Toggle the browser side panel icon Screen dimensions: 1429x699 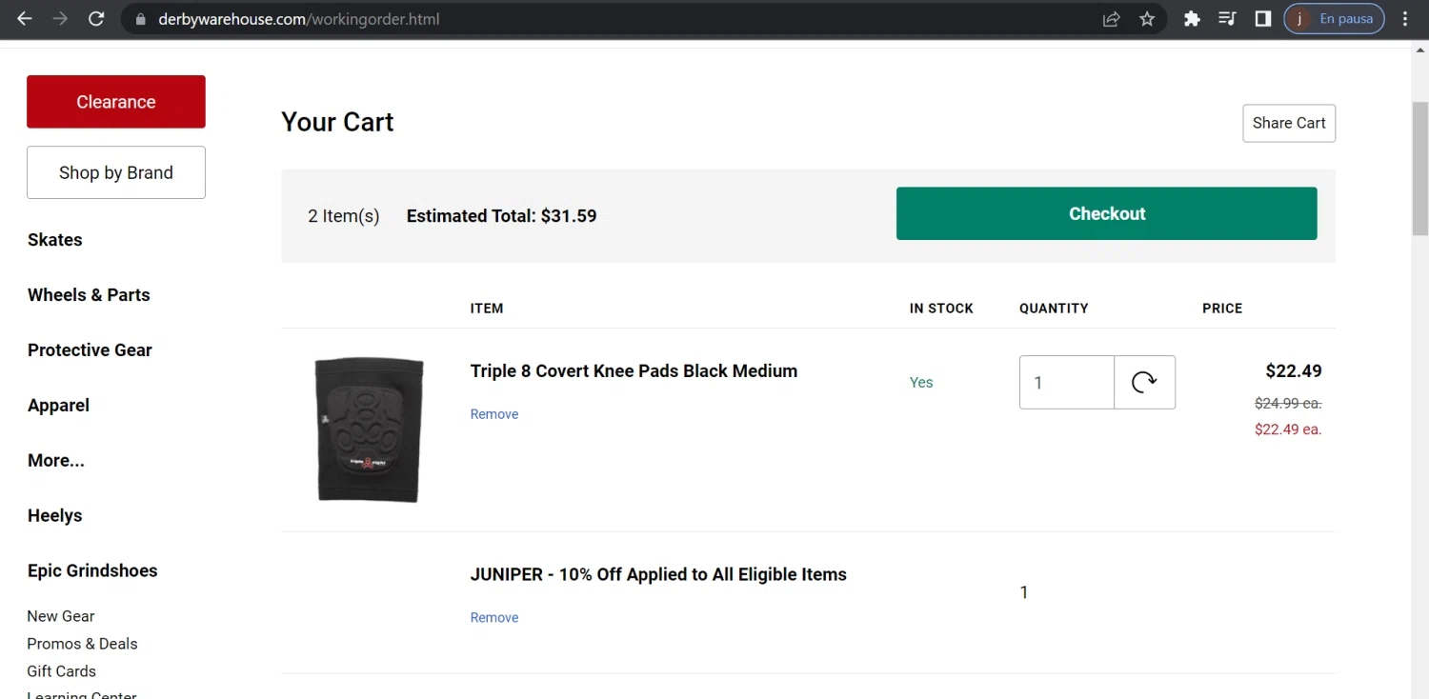click(1263, 19)
